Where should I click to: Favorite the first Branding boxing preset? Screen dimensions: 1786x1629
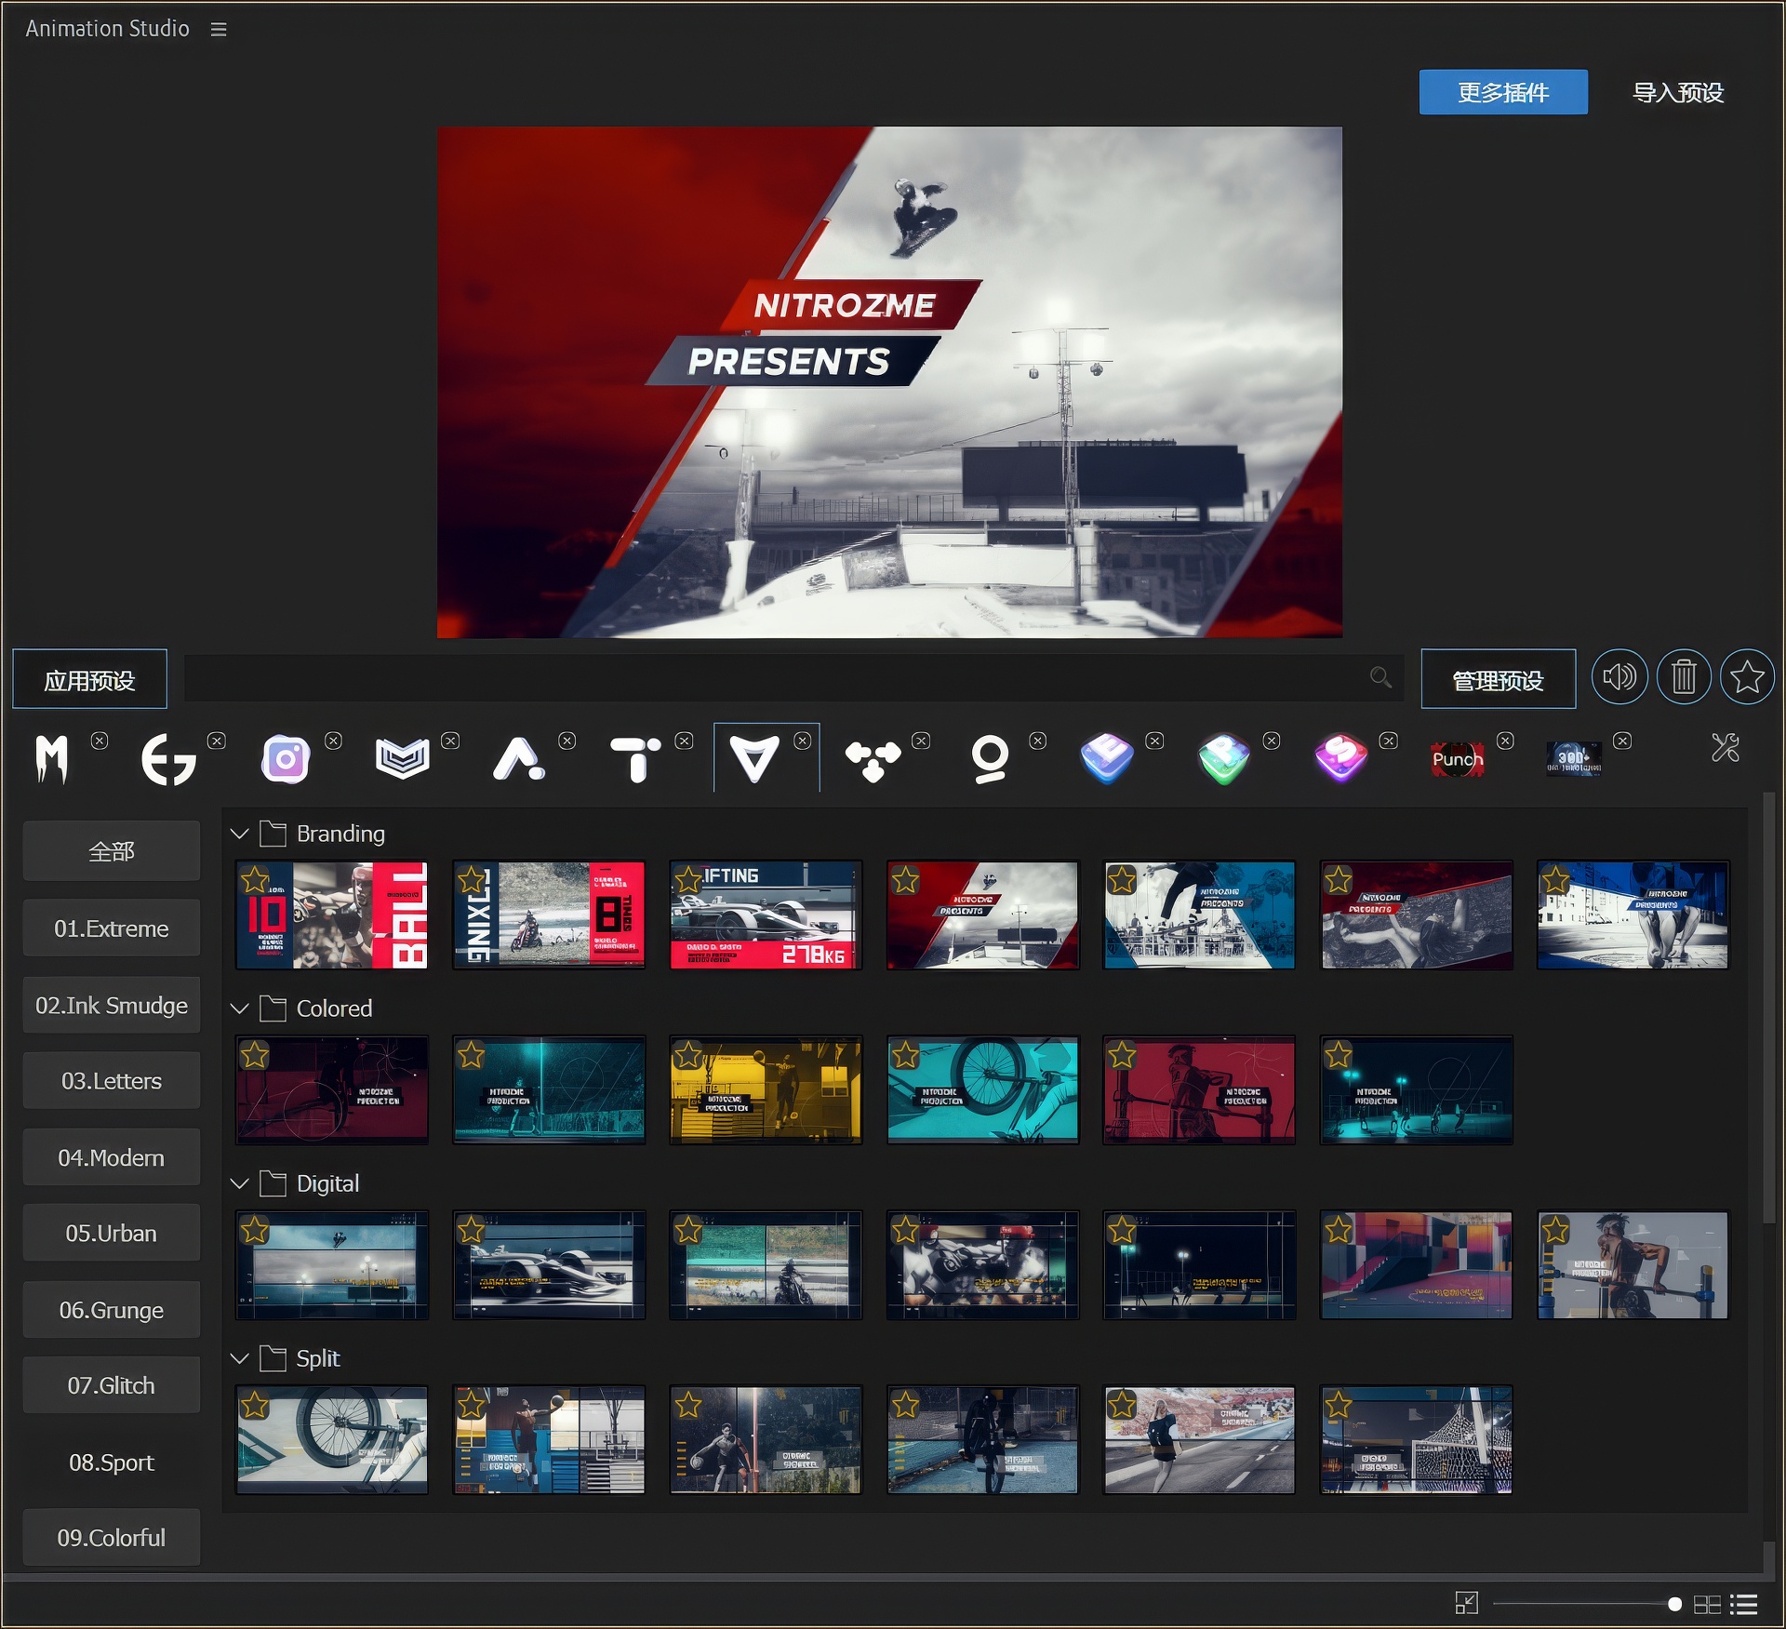pos(255,879)
